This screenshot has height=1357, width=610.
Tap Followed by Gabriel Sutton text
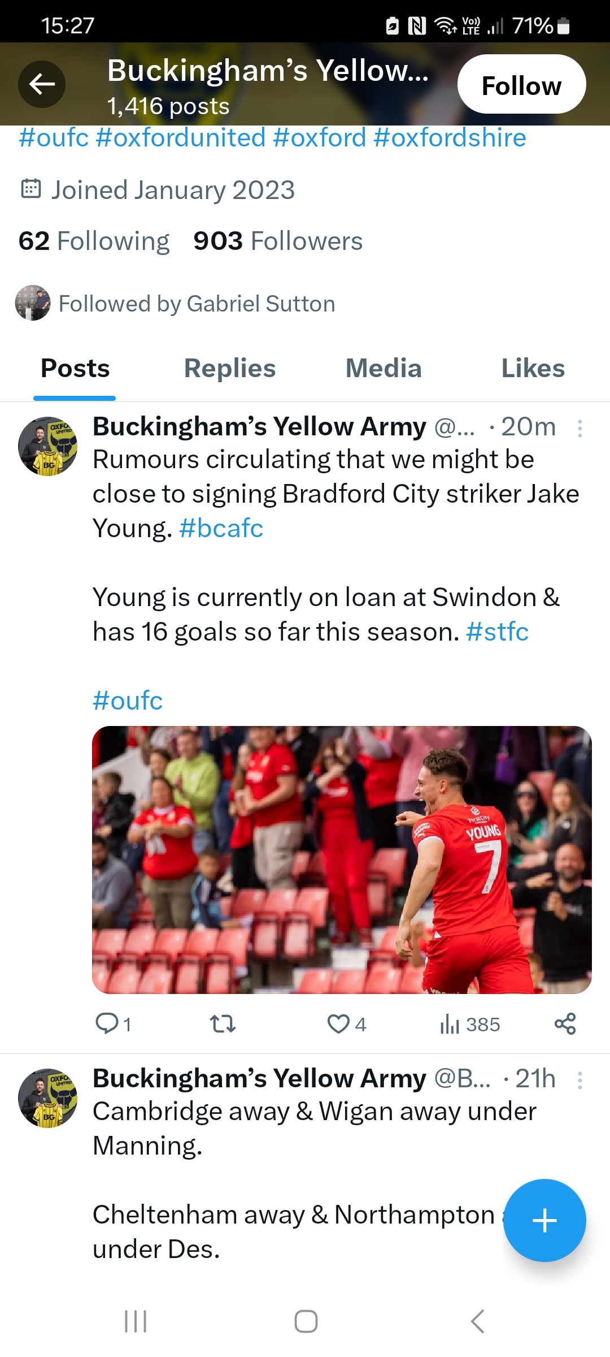pos(197,304)
